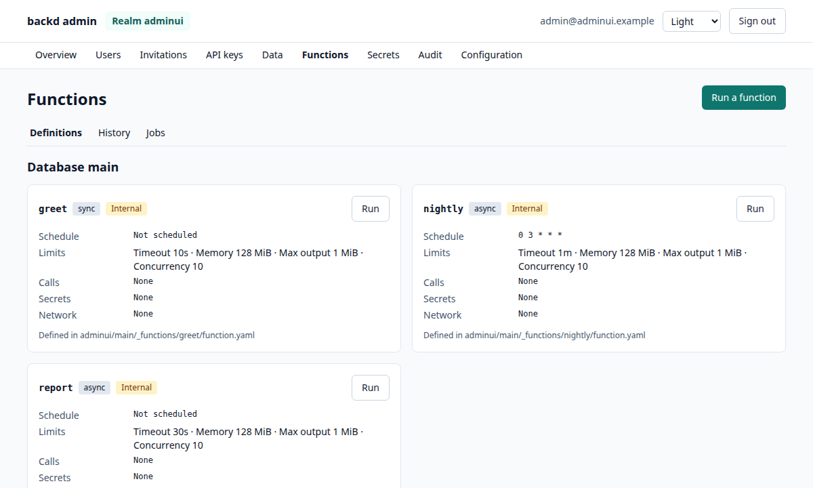View the Audit section
The height and width of the screenshot is (488, 813).
(430, 55)
